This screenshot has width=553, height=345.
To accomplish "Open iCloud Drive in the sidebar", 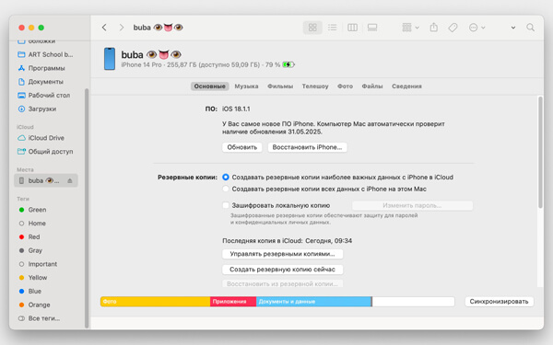I will (x=41, y=138).
